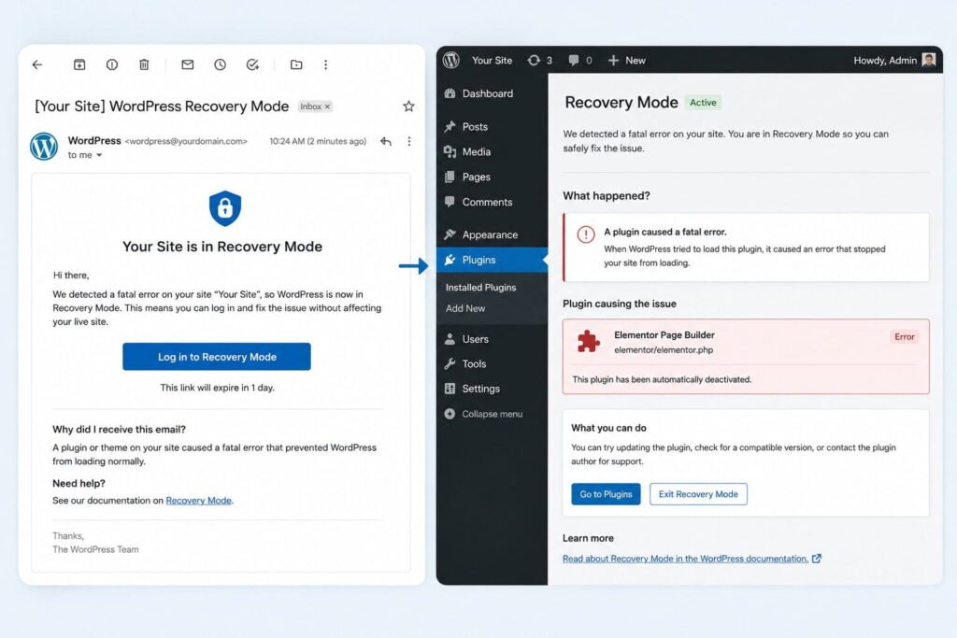Select Plugins in the WordPress sidebar
This screenshot has width=957, height=638.
coord(492,260)
